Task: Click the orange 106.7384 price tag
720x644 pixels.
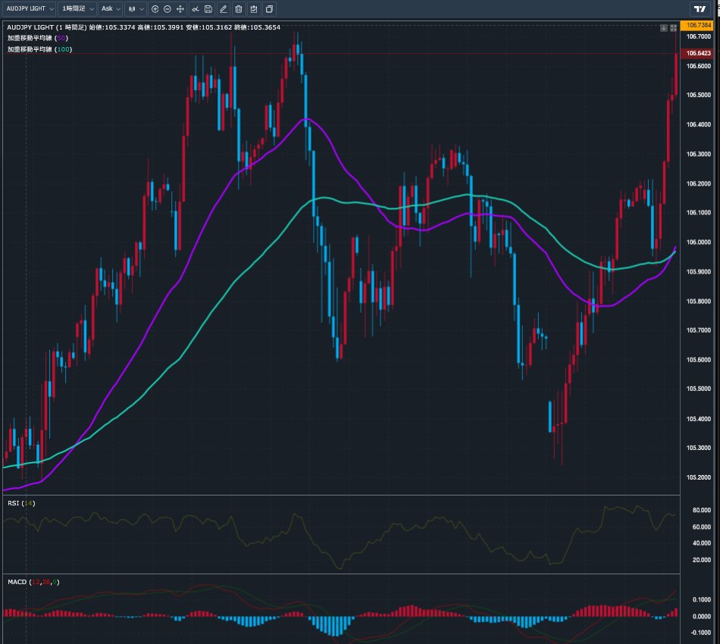Action: (697, 25)
